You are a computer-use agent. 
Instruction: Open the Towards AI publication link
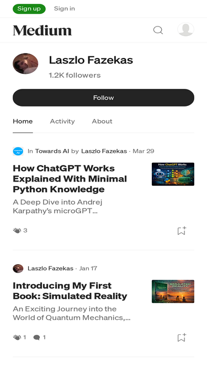(x=52, y=151)
